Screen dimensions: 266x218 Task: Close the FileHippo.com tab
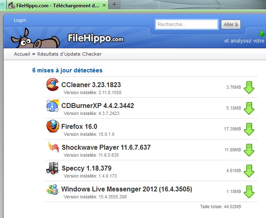(104, 5)
